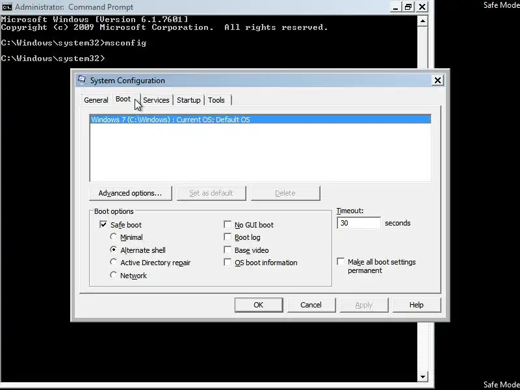Close the Command Prompt window

click(x=422, y=6)
